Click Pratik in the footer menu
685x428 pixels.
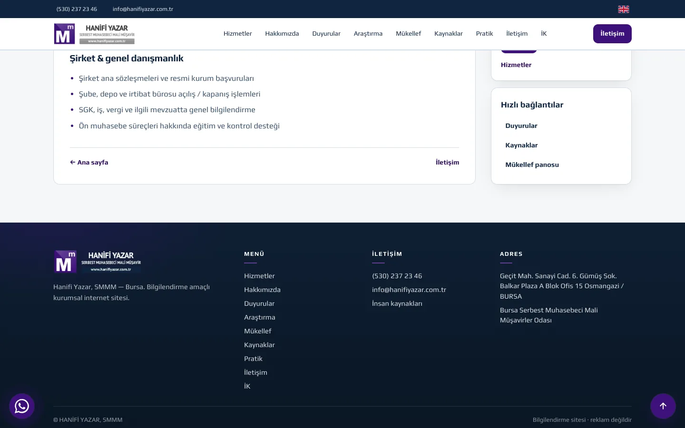tap(253, 359)
